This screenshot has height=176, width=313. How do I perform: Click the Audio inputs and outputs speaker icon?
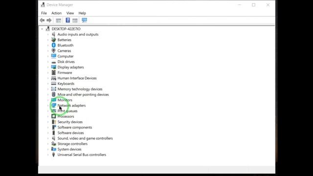coord(53,34)
